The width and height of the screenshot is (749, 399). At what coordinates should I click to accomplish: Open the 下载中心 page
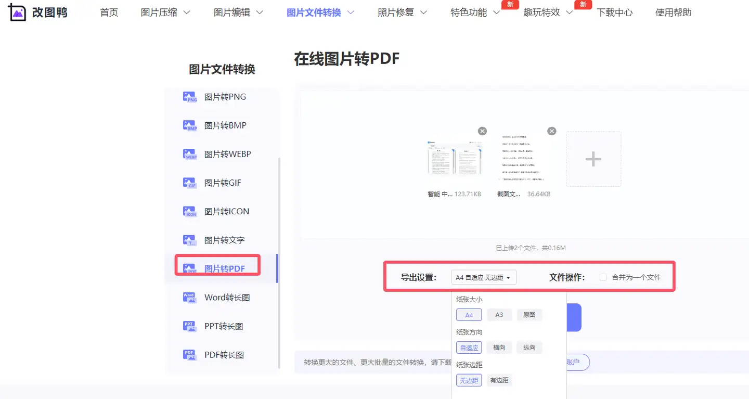[x=614, y=12]
